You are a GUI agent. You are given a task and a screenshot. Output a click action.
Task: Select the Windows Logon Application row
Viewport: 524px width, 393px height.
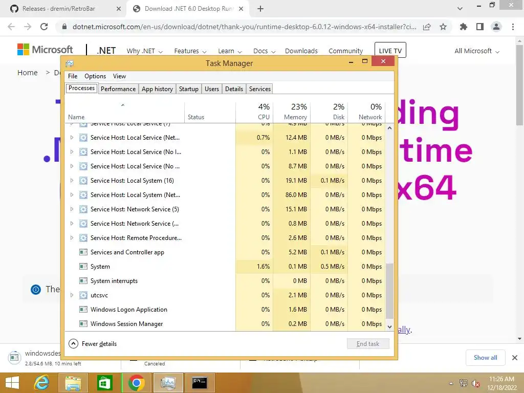[x=225, y=310]
